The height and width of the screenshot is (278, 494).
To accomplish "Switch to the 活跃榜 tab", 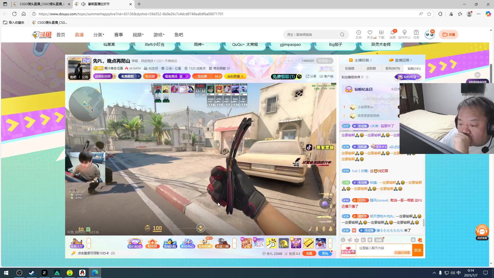I will coord(371,68).
